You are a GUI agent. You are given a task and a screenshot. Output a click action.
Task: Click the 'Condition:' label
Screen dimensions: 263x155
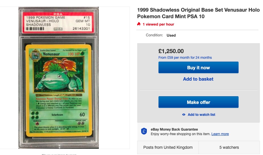click(x=154, y=35)
